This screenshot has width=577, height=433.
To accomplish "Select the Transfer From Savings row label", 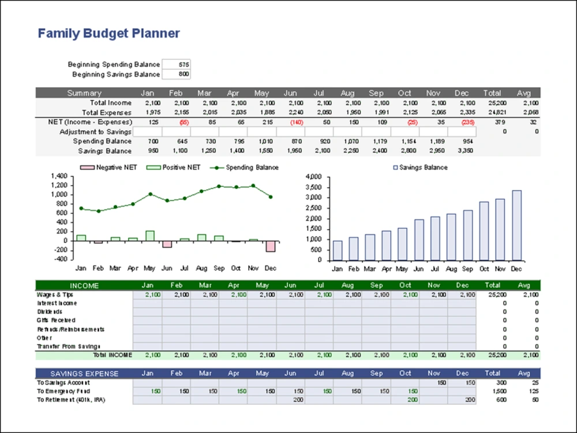I will pos(69,346).
